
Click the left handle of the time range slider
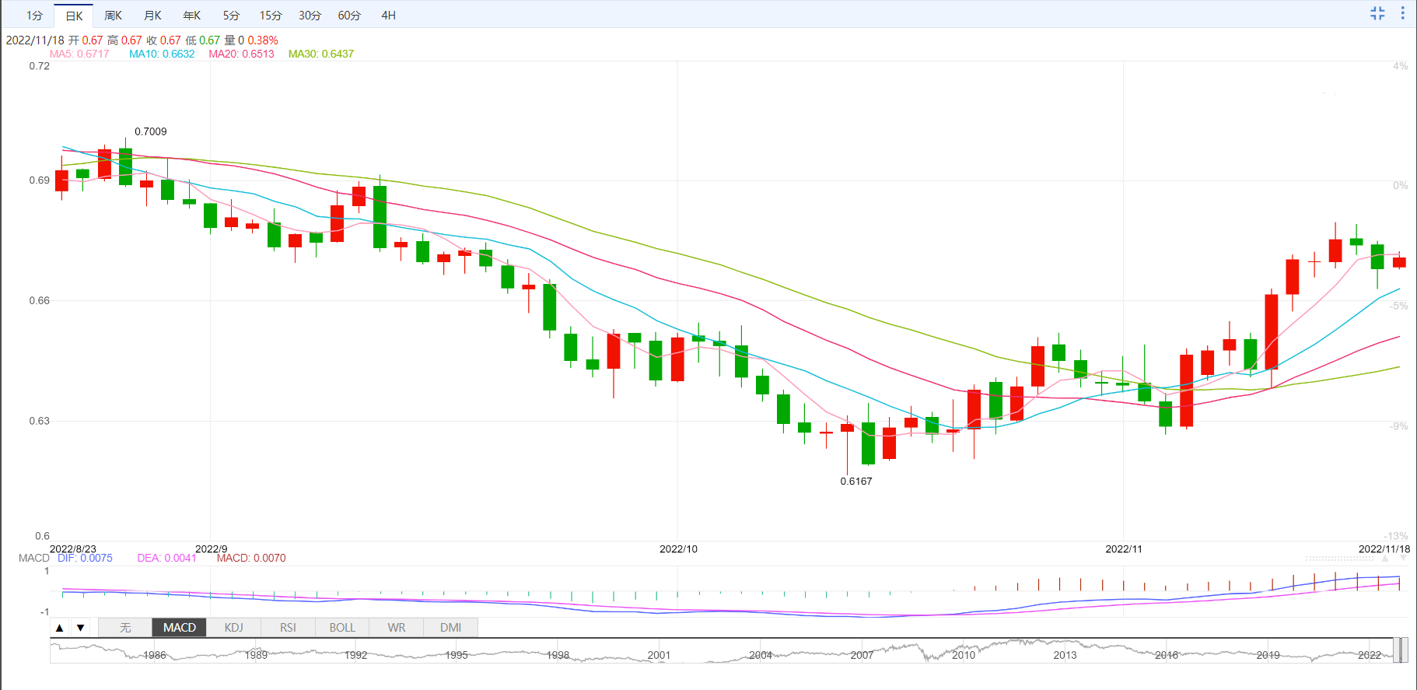pos(1397,650)
